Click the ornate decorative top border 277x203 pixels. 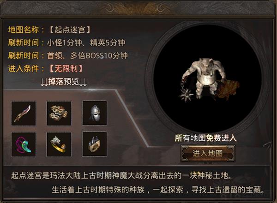point(138,7)
